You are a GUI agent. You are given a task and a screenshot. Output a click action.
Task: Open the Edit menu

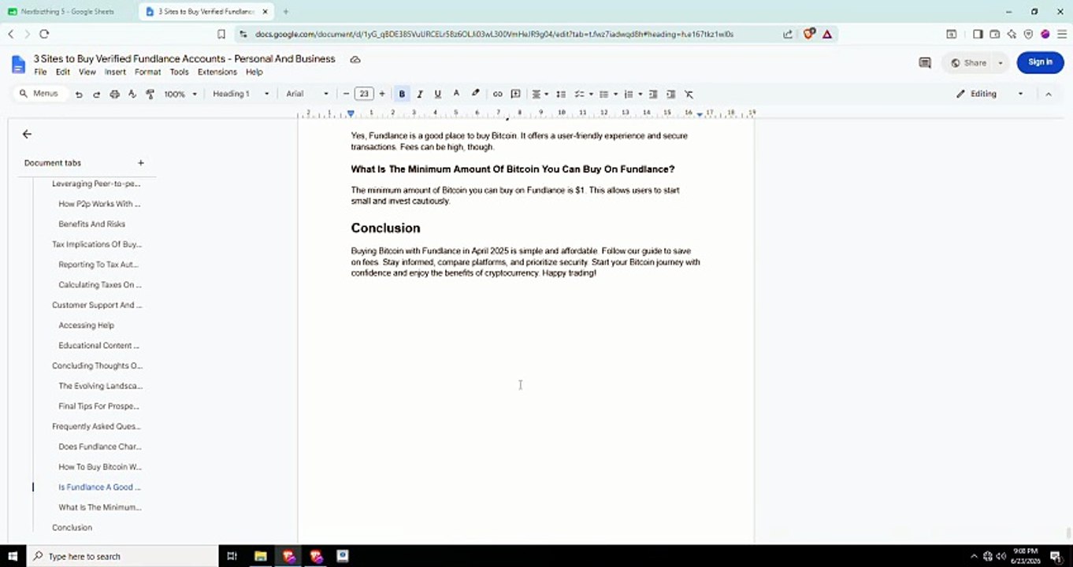(x=63, y=72)
